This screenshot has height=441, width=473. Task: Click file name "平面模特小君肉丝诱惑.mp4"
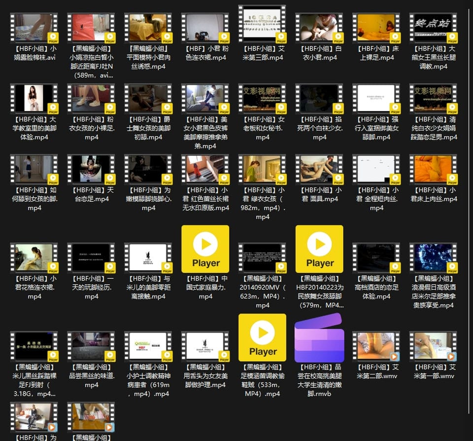(x=148, y=57)
